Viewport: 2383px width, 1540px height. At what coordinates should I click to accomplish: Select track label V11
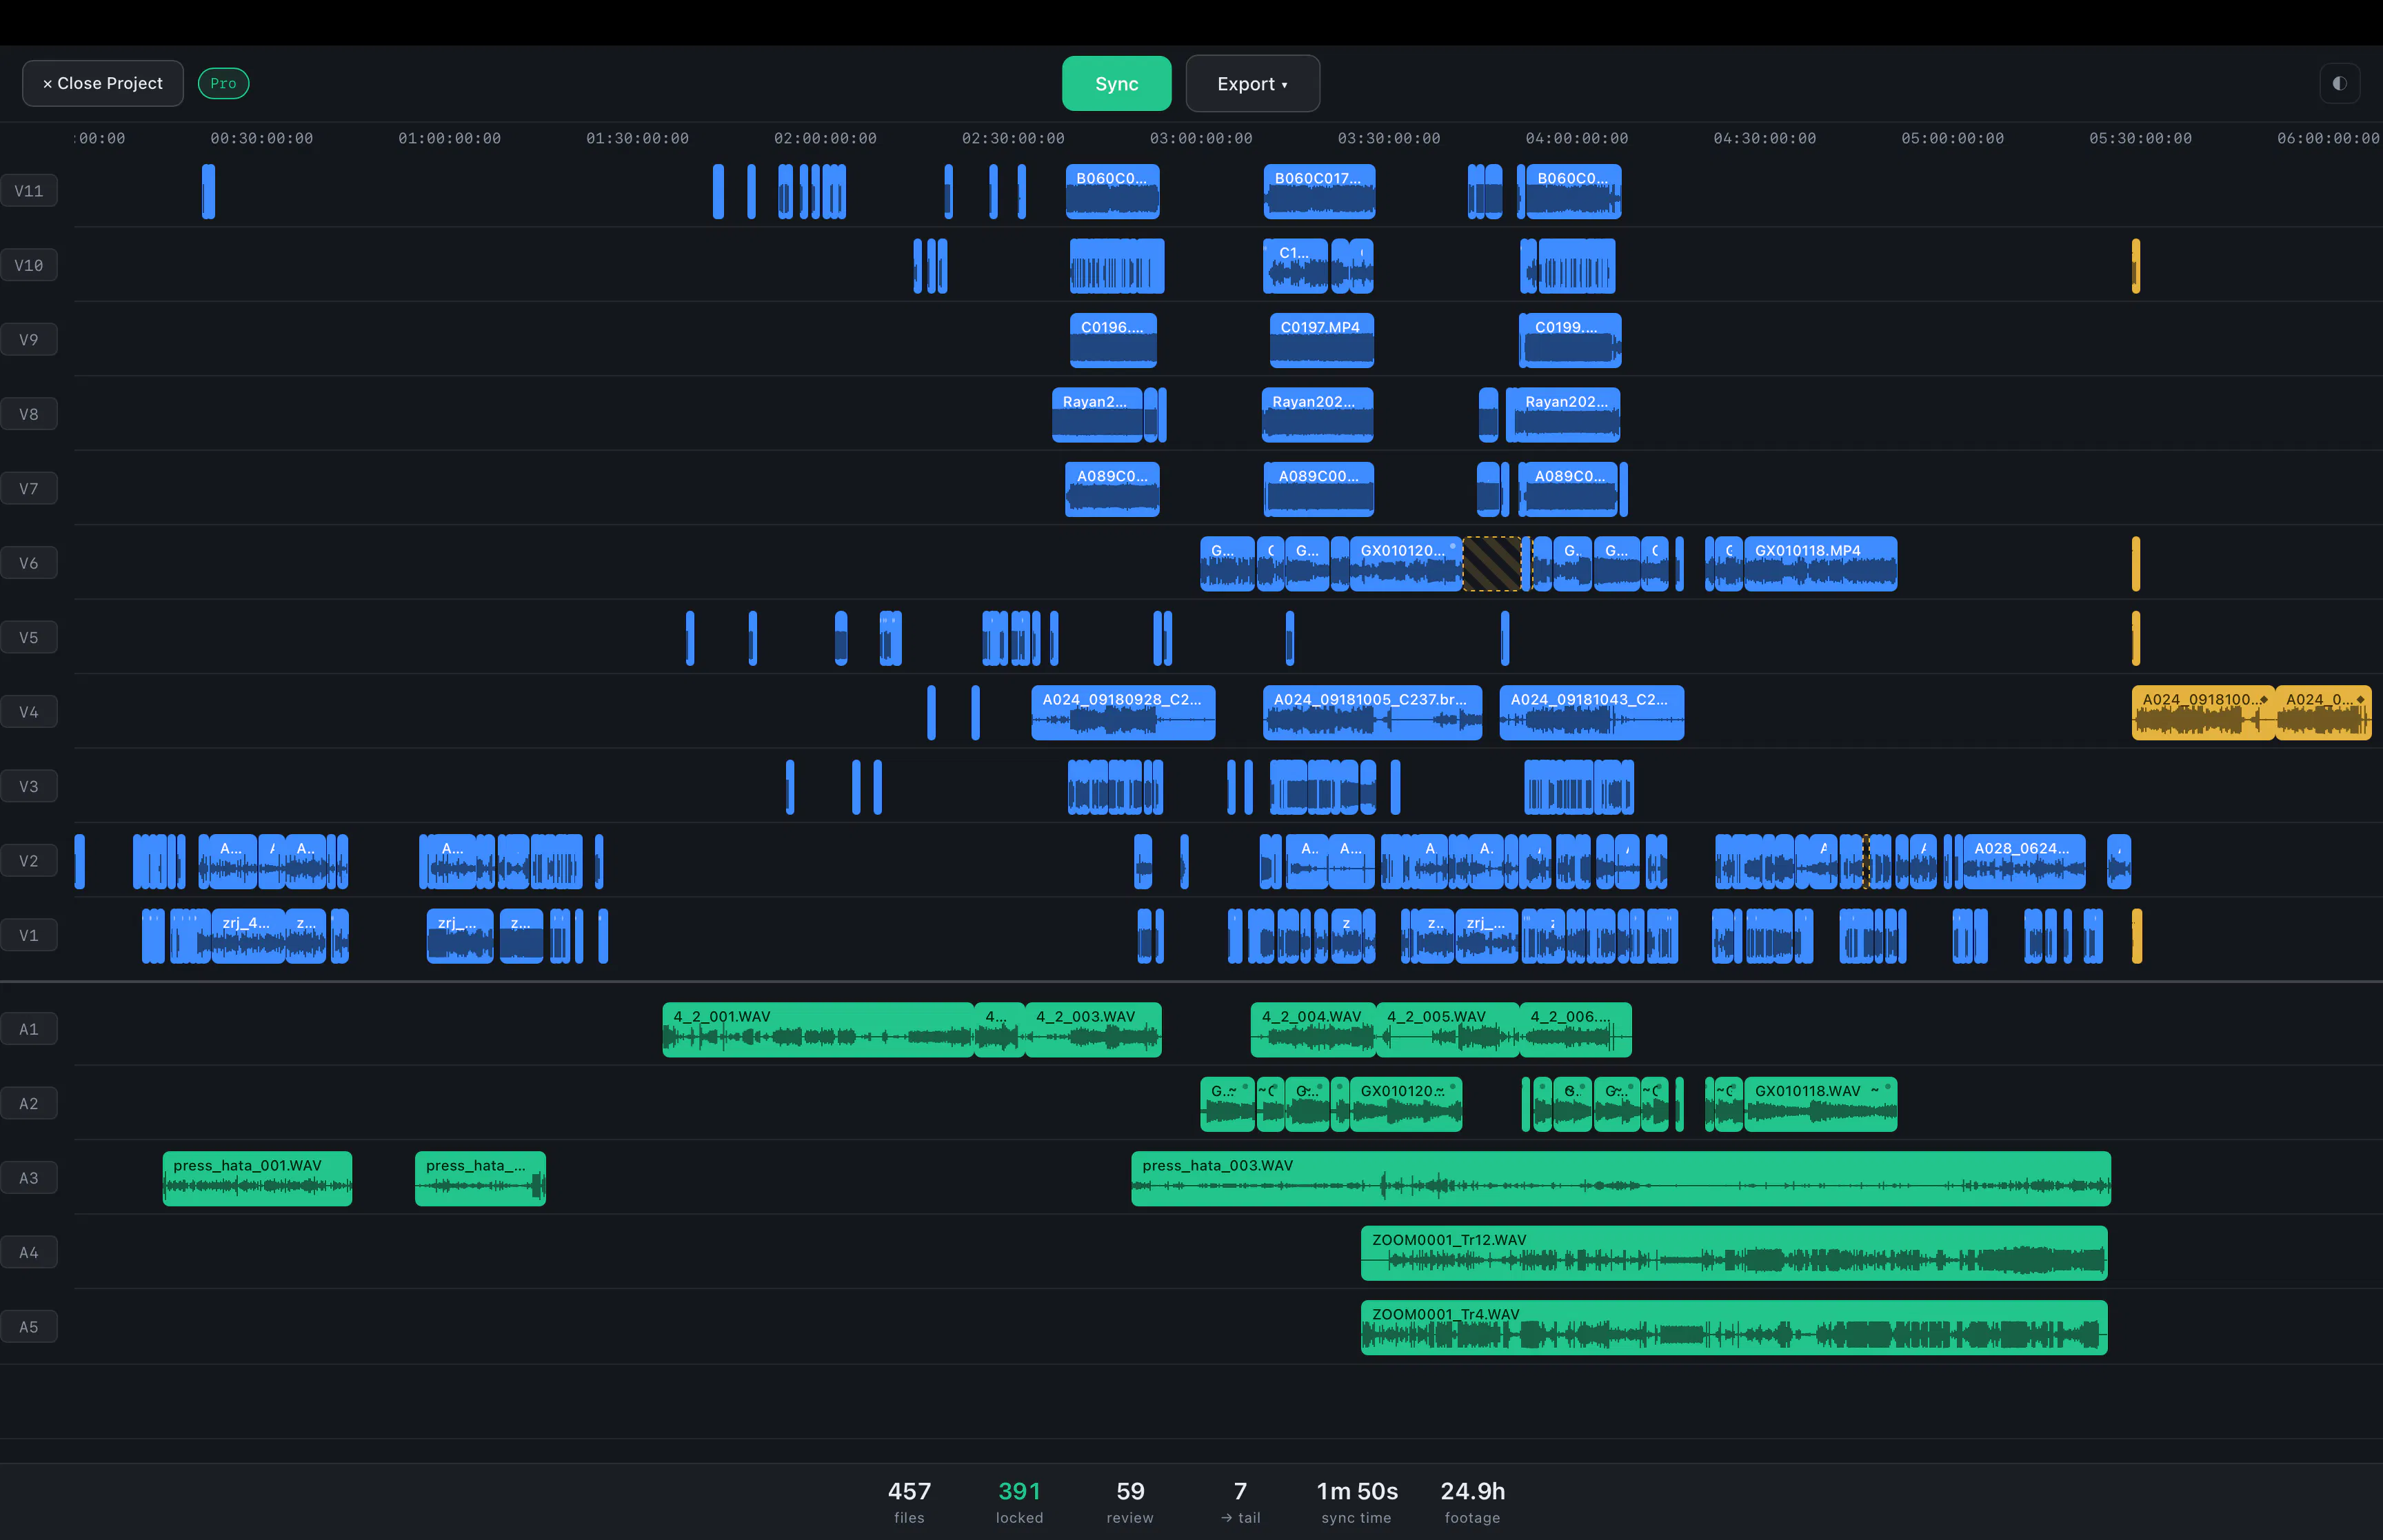point(29,191)
